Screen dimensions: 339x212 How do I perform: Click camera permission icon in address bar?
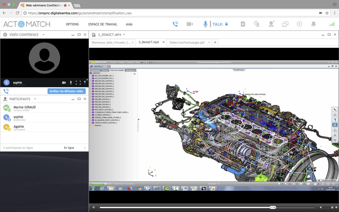(x=321, y=13)
